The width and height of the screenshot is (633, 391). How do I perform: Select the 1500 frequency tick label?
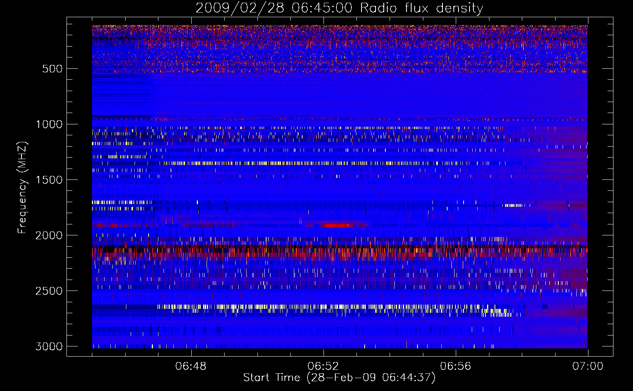click(49, 180)
